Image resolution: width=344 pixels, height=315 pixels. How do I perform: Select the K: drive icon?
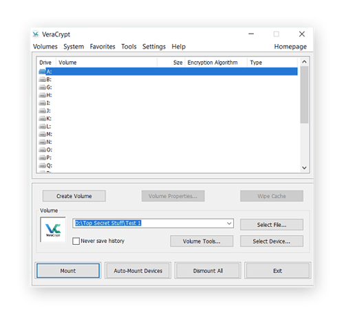pyautogui.click(x=42, y=118)
